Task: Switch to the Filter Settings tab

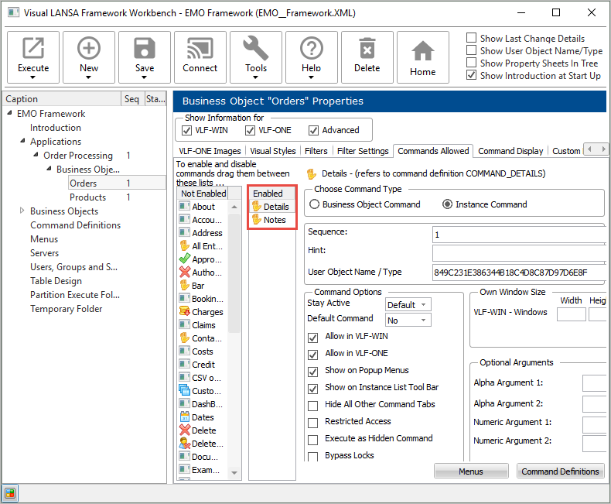Action: (x=363, y=151)
